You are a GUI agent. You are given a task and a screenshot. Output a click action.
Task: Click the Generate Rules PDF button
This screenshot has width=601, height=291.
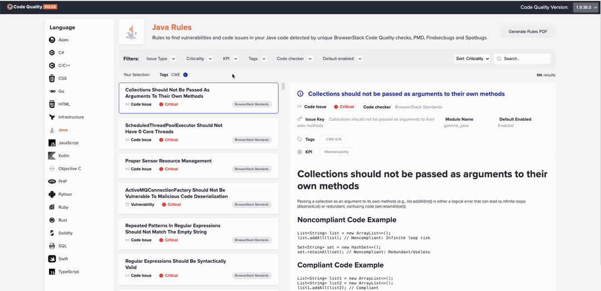pyautogui.click(x=528, y=32)
